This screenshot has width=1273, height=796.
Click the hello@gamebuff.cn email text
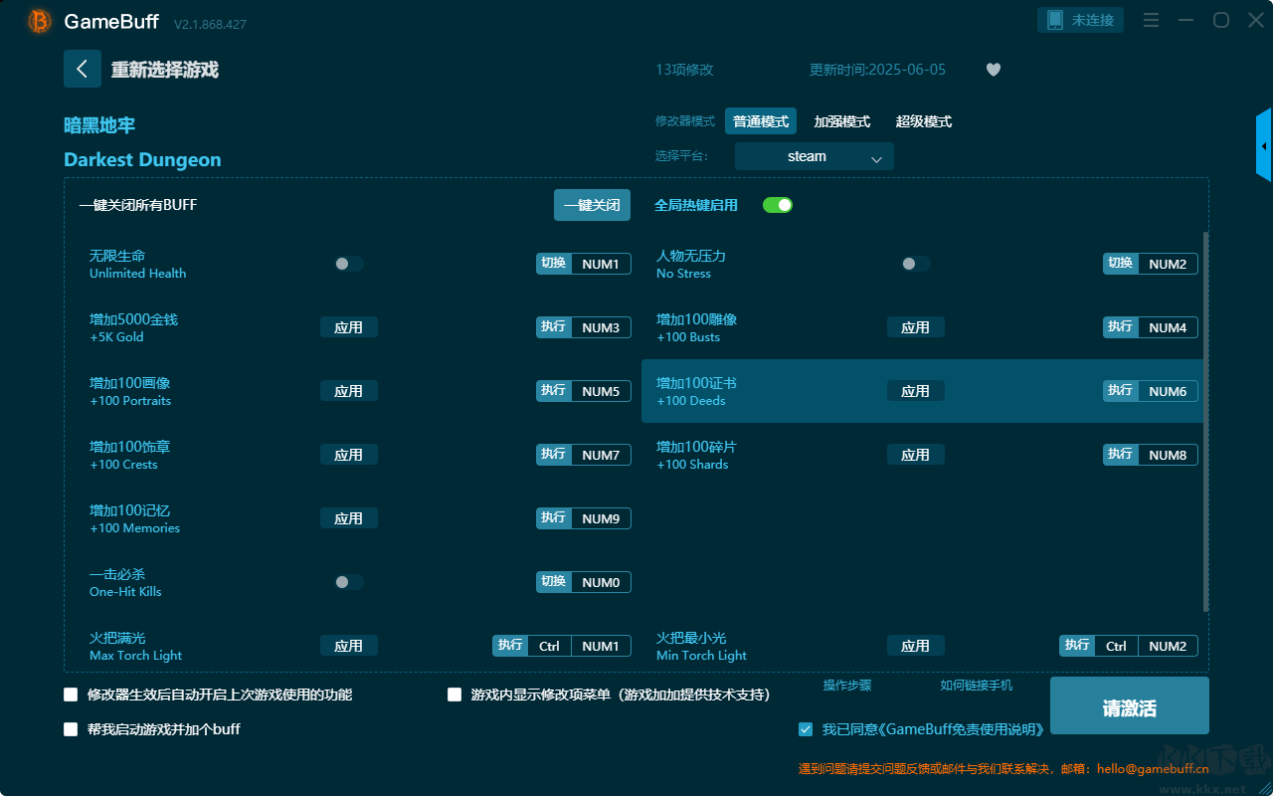(x=1153, y=768)
